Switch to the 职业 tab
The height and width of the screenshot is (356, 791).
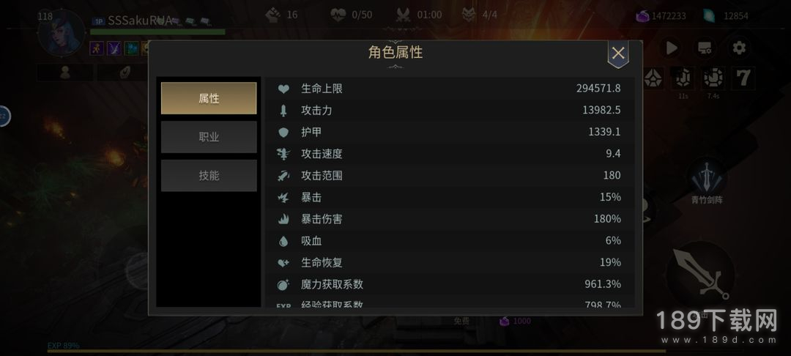click(x=209, y=137)
